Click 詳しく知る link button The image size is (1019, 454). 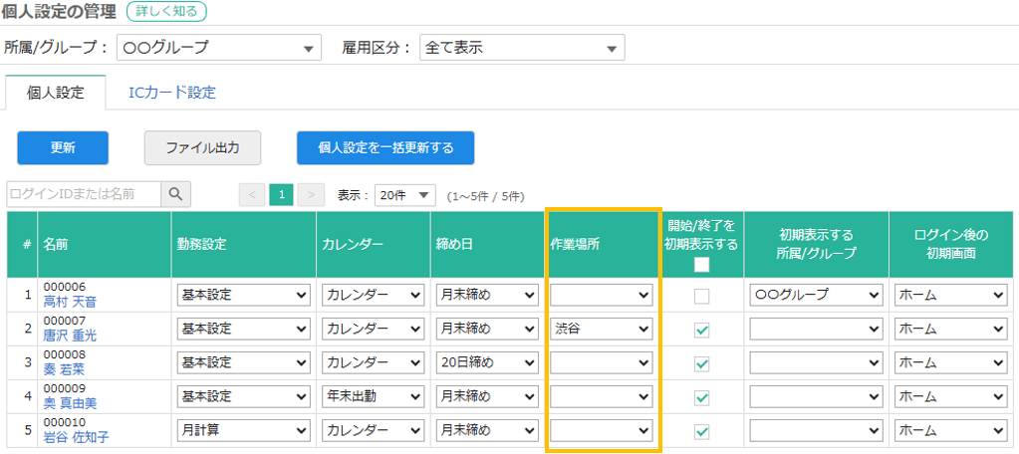166,10
